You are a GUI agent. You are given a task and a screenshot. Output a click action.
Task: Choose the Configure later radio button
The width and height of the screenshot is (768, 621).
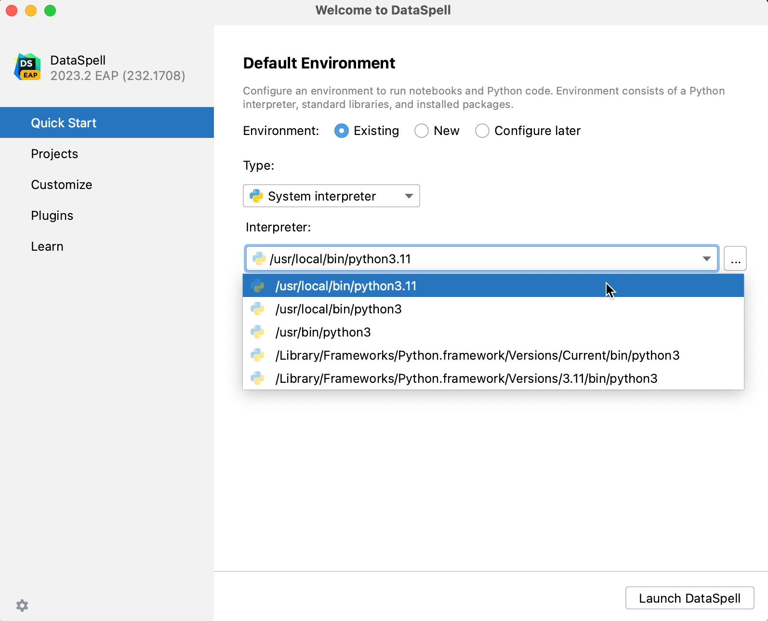(x=482, y=131)
